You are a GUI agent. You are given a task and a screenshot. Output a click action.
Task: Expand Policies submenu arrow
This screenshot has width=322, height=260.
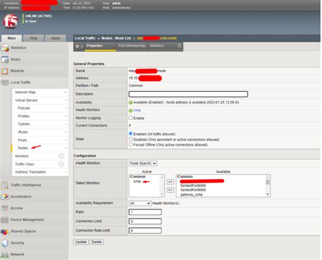[66, 108]
